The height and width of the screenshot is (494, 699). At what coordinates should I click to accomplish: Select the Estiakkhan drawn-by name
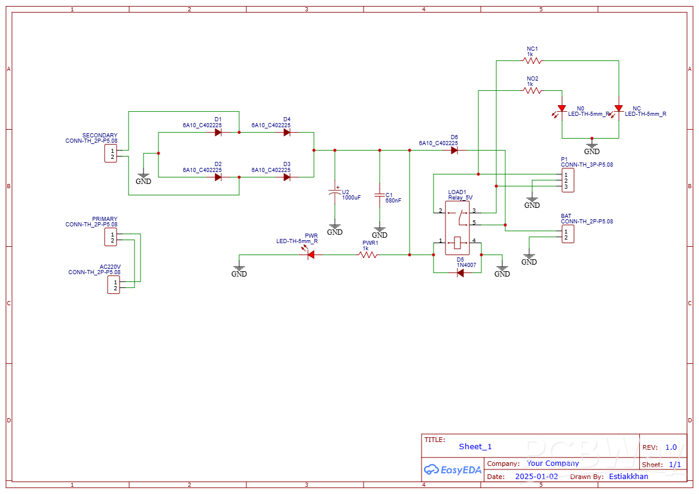click(628, 477)
